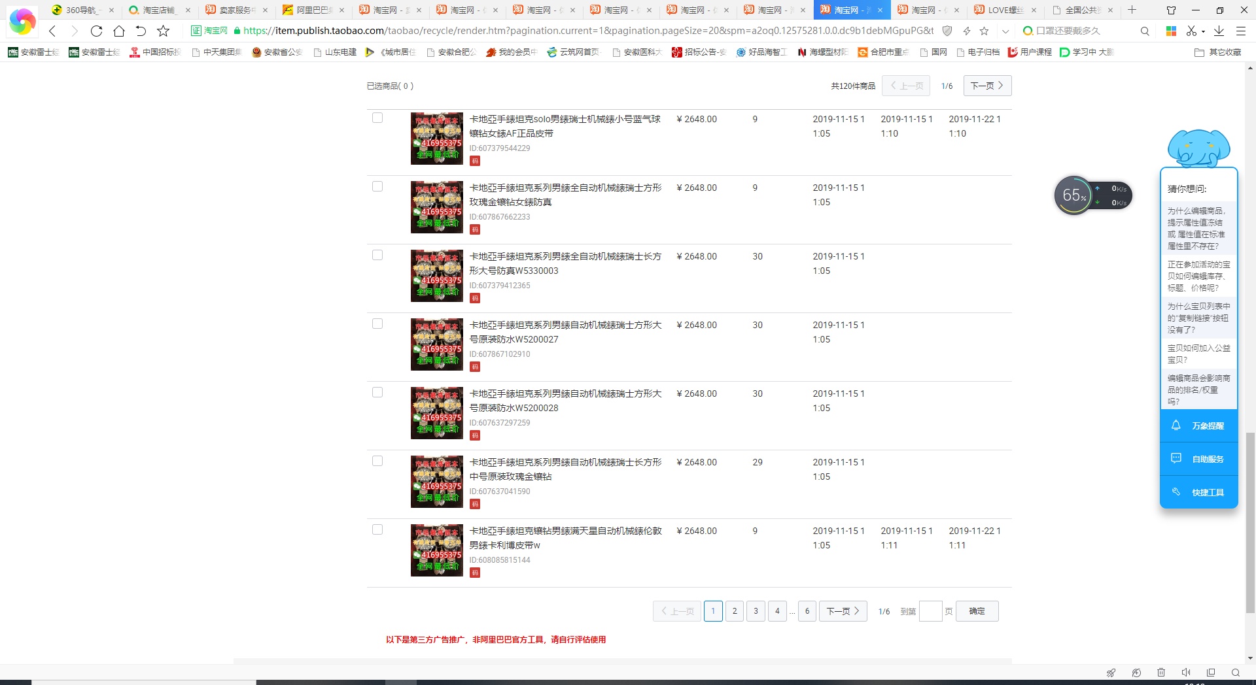Screen dimensions: 1256x685
Task: Tick checkbox for item ID:607637041590
Action: pos(377,461)
